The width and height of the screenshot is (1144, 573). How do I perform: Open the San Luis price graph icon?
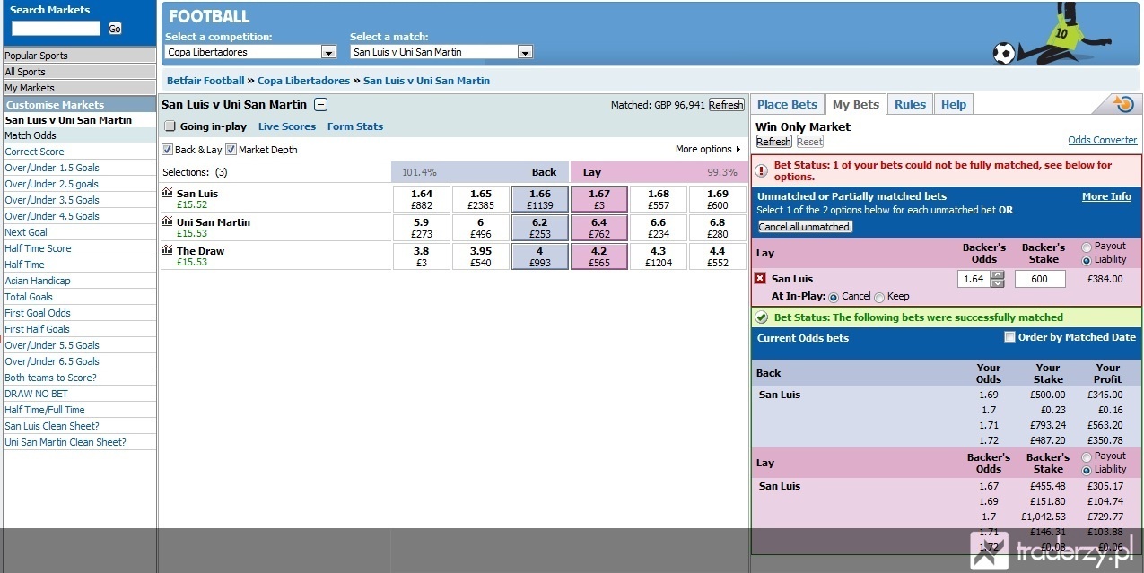[x=168, y=193]
